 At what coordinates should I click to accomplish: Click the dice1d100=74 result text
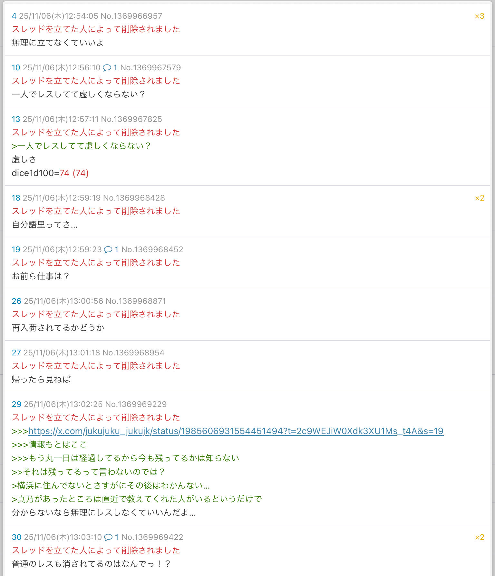coord(50,173)
